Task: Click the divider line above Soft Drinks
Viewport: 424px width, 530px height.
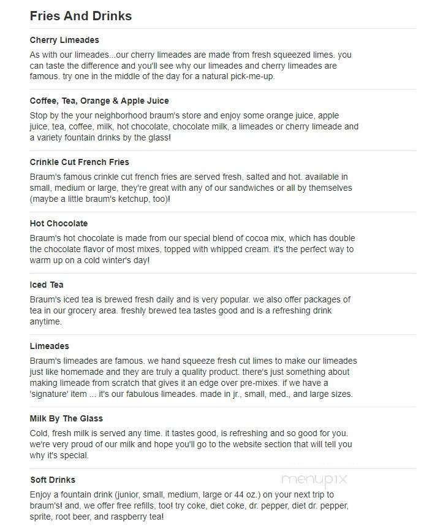Action: coord(223,469)
